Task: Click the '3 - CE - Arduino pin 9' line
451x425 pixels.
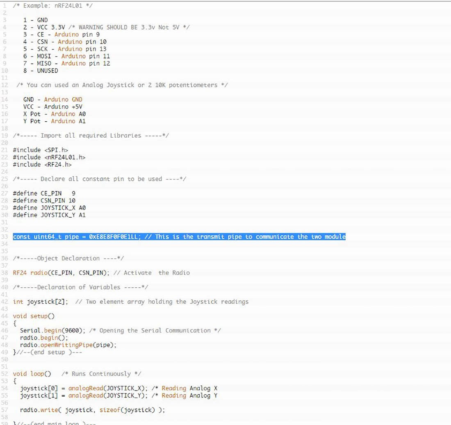Action: click(x=61, y=34)
